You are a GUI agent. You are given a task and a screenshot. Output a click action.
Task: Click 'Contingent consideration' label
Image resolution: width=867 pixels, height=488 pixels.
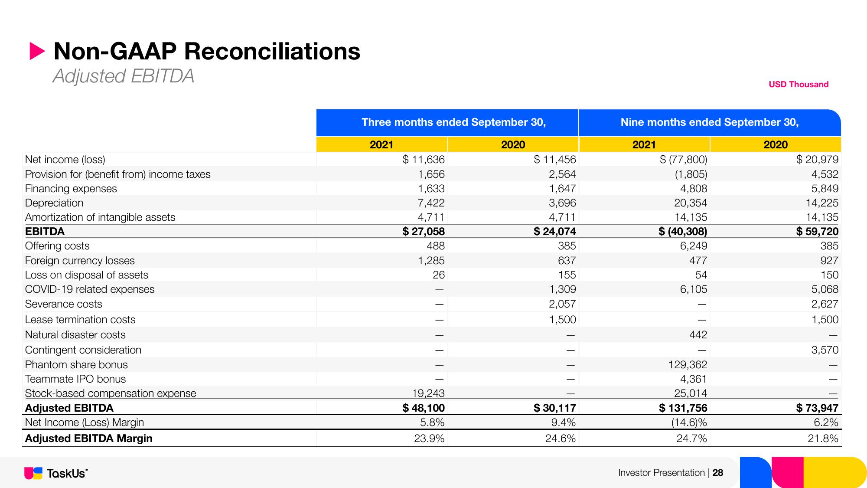(x=83, y=350)
